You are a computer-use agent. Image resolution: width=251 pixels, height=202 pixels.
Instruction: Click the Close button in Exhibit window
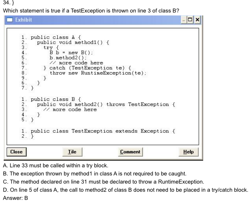[17, 152]
